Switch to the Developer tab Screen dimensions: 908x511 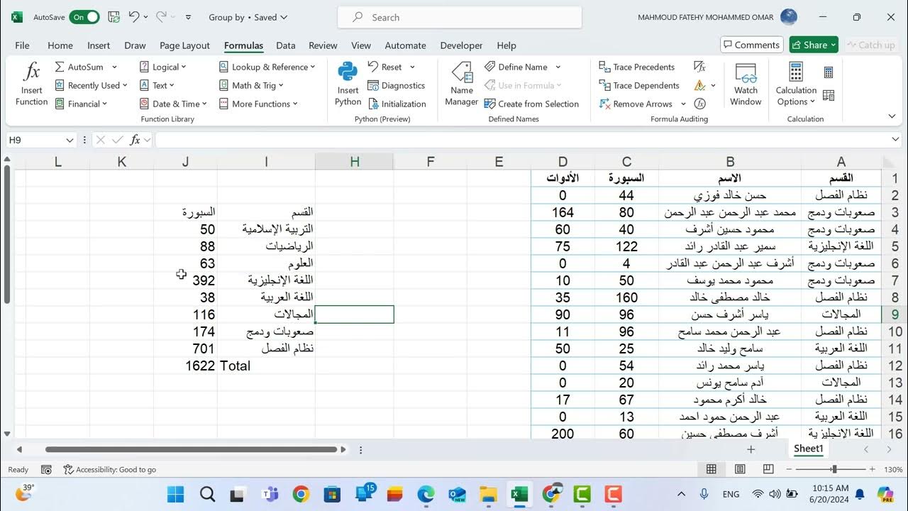coord(461,45)
